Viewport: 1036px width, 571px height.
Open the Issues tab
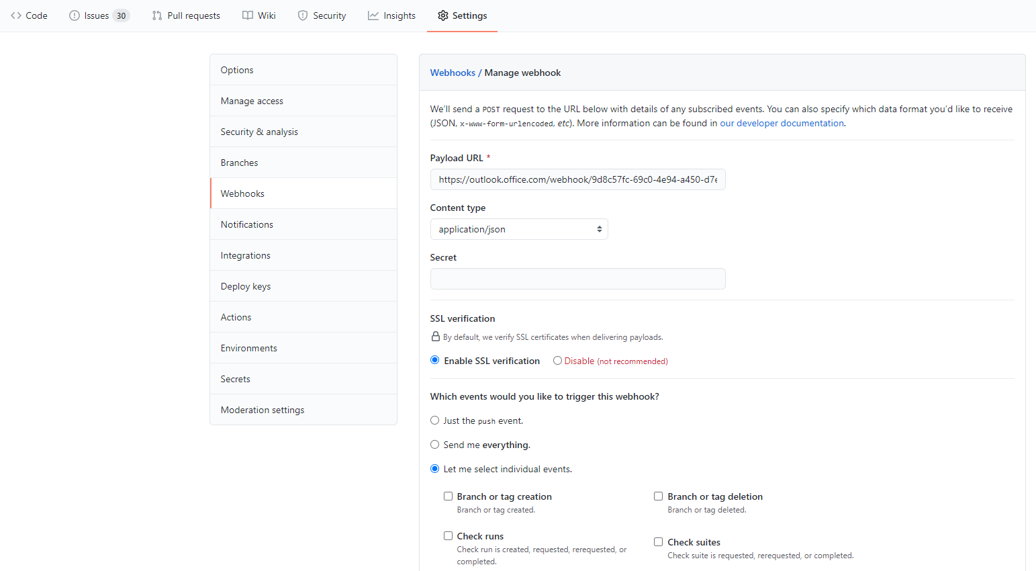click(99, 15)
